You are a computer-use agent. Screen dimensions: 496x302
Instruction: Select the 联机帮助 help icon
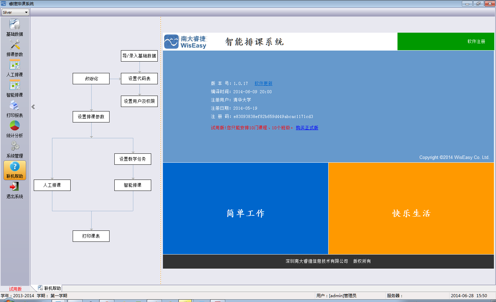pyautogui.click(x=14, y=167)
